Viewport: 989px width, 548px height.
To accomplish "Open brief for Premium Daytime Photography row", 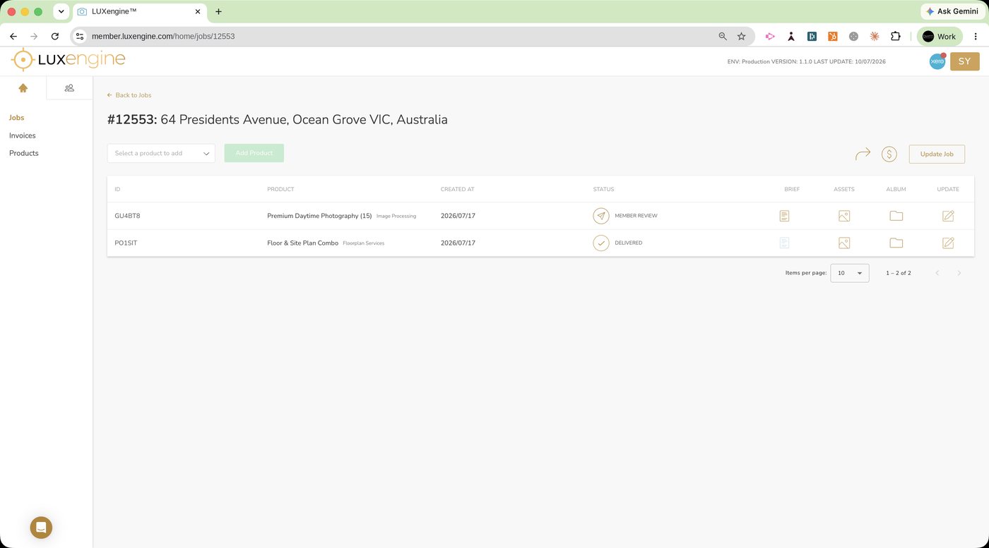I will tap(784, 216).
